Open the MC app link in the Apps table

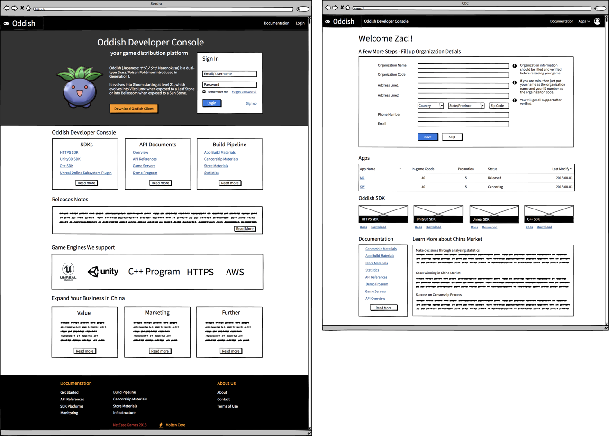362,178
